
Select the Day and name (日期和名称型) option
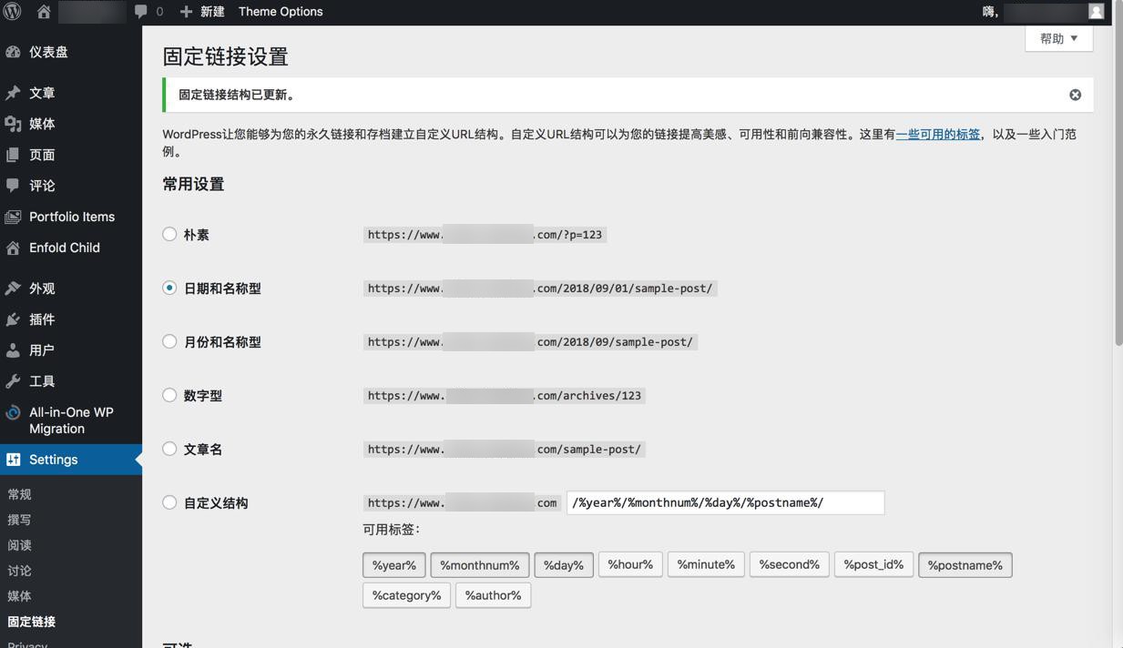pos(169,288)
